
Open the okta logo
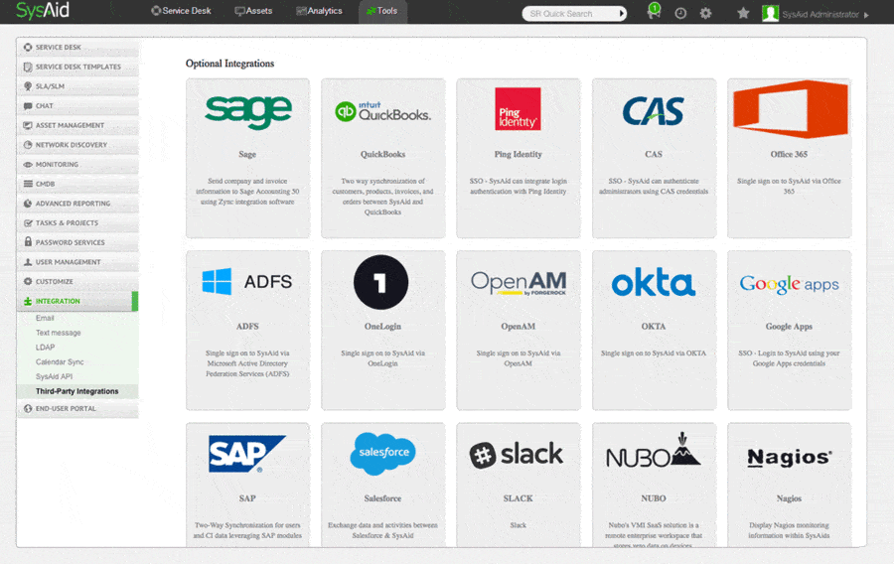coord(654,283)
